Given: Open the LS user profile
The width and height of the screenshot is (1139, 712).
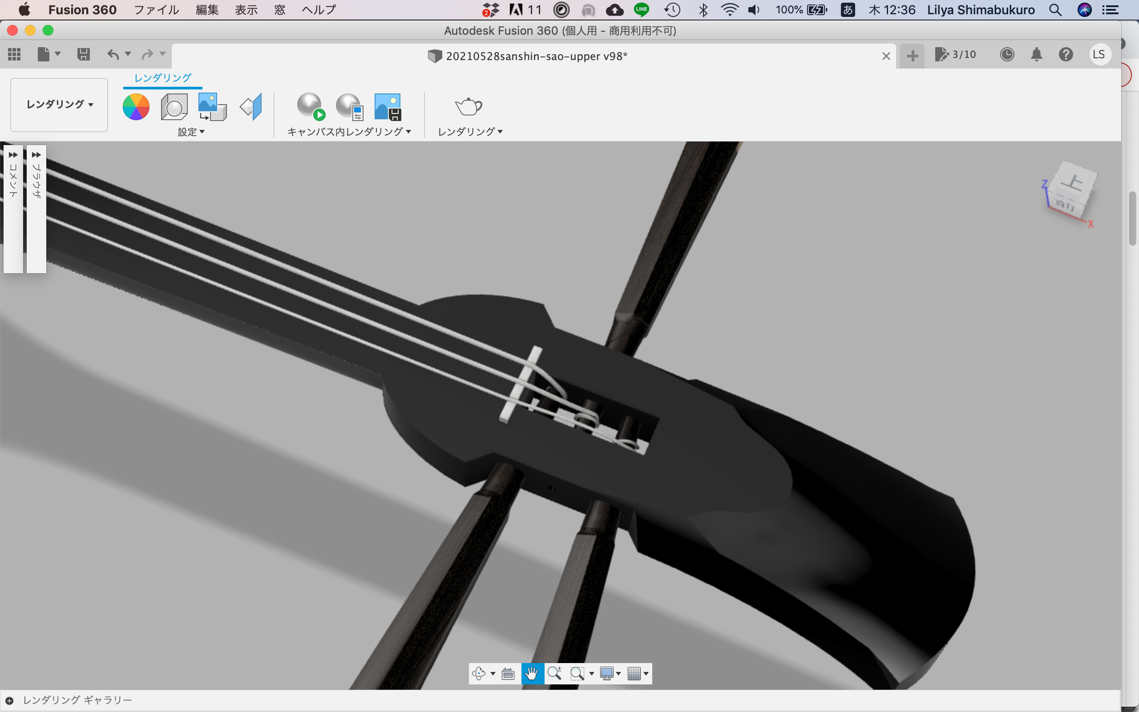Looking at the screenshot, I should [1099, 55].
